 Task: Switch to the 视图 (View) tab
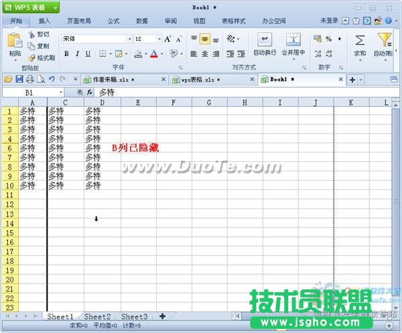[199, 21]
